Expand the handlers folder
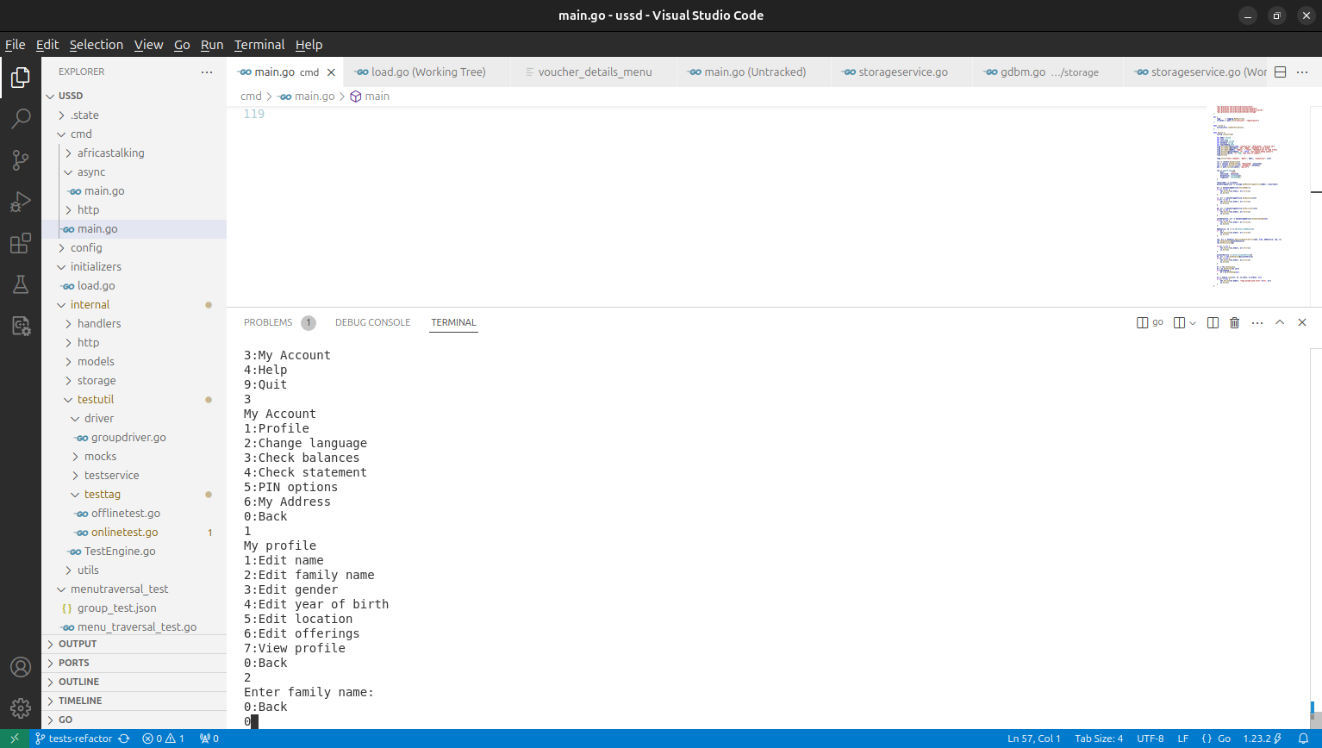This screenshot has height=748, width=1322. point(99,324)
